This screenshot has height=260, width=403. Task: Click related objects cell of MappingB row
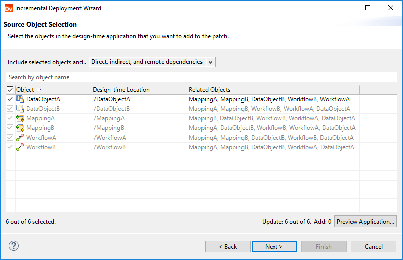(274, 128)
